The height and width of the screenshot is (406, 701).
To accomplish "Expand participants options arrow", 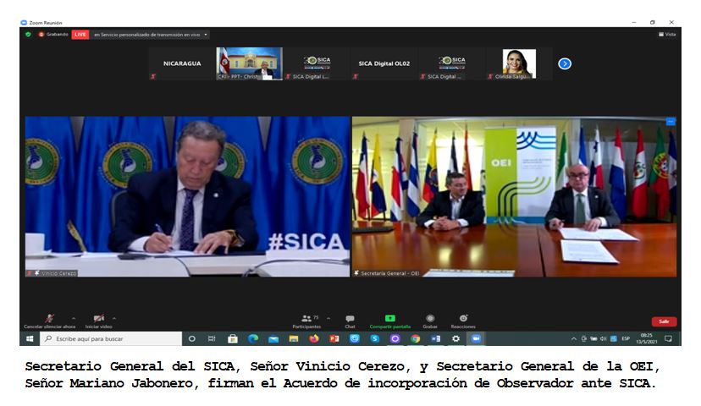I will pos(328,319).
